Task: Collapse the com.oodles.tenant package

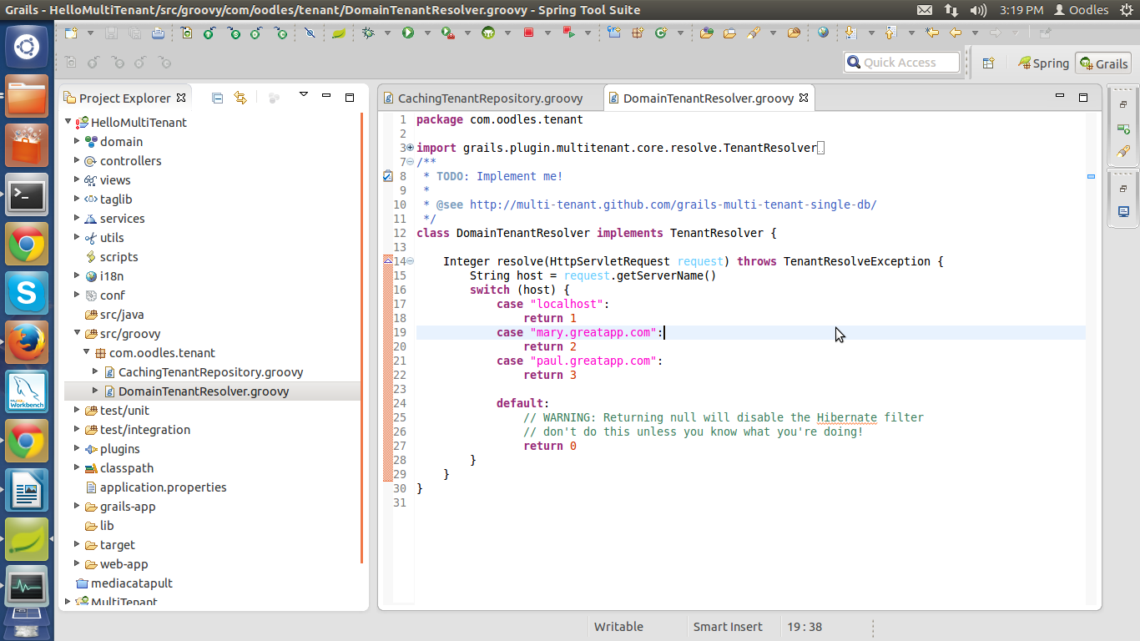Action: point(86,352)
